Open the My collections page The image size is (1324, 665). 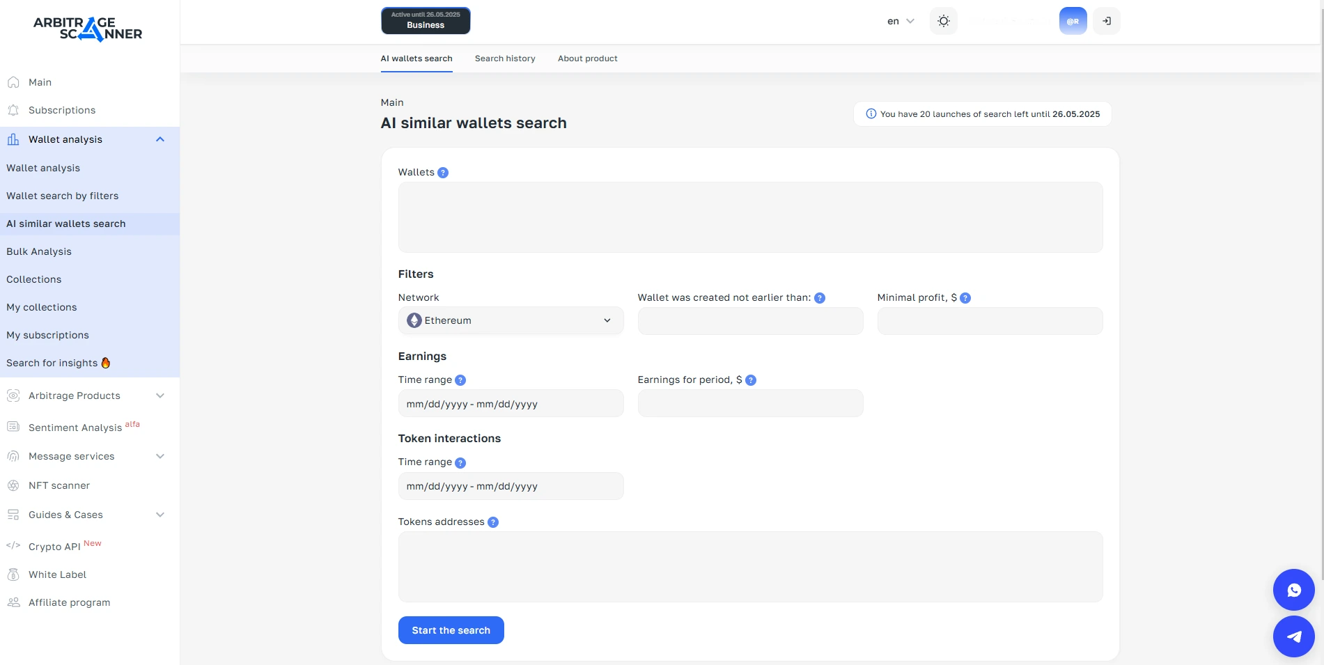41,307
